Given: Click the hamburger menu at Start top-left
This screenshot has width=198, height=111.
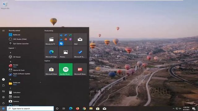Looking at the screenshot, I should click(x=3, y=31).
